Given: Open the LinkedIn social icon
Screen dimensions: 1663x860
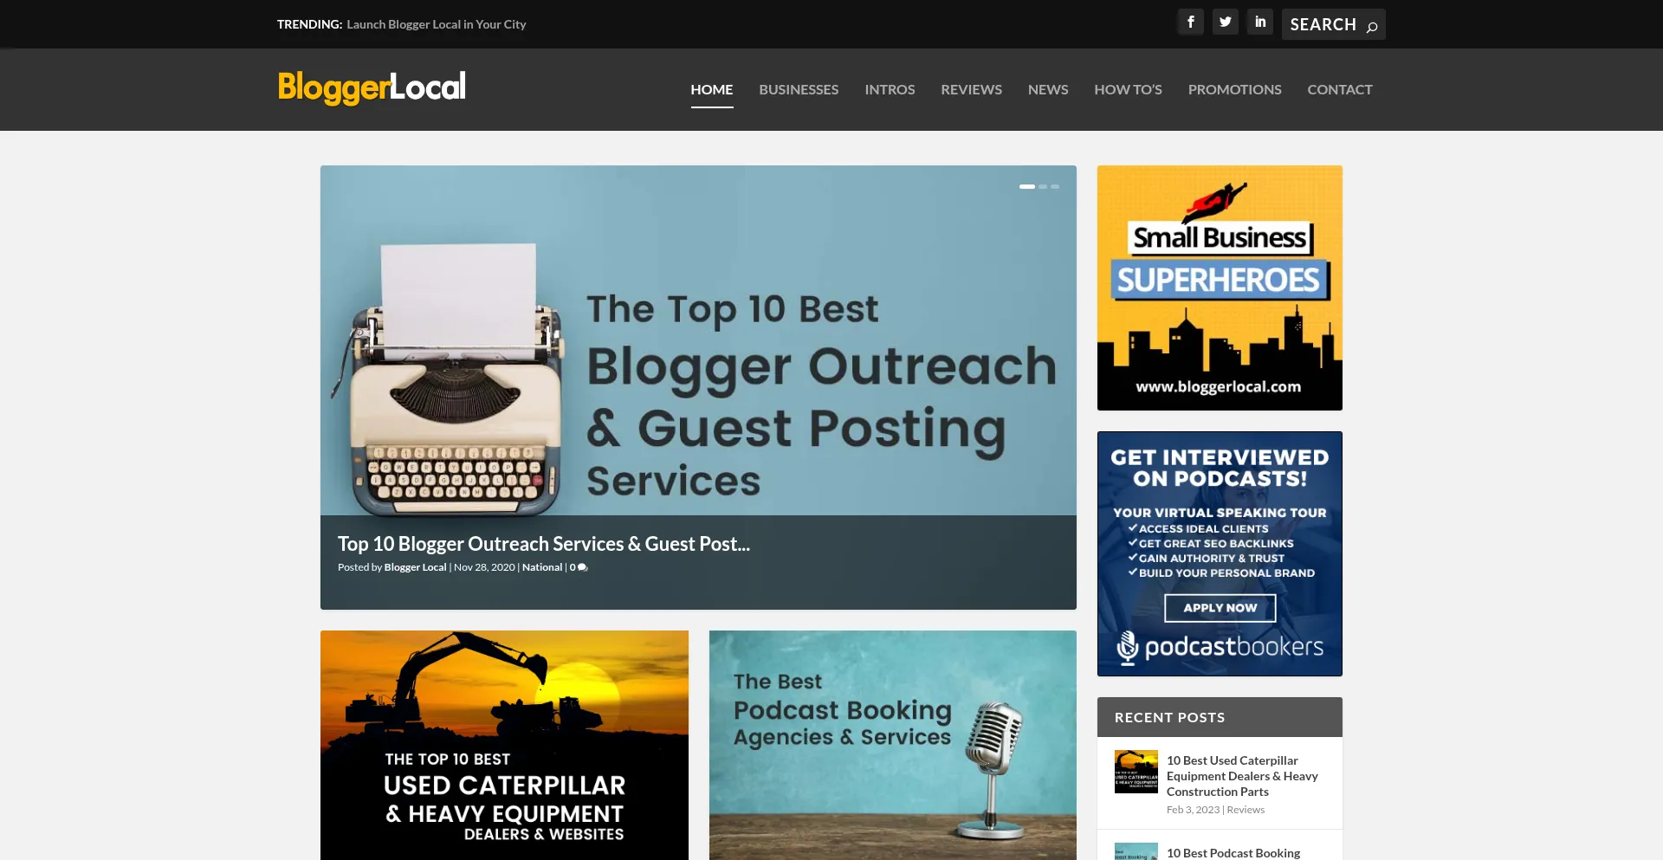Looking at the screenshot, I should coord(1259,23).
